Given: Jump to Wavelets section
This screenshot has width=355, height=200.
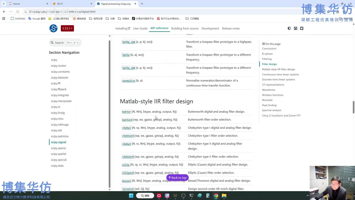Looking at the screenshot, I should [x=267, y=100].
